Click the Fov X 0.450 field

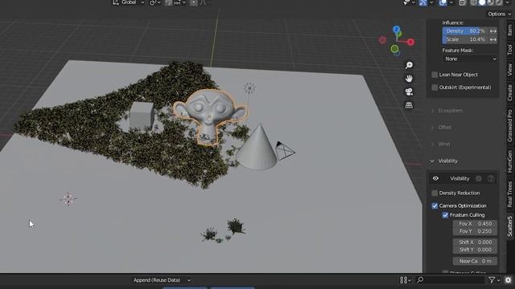(x=475, y=224)
